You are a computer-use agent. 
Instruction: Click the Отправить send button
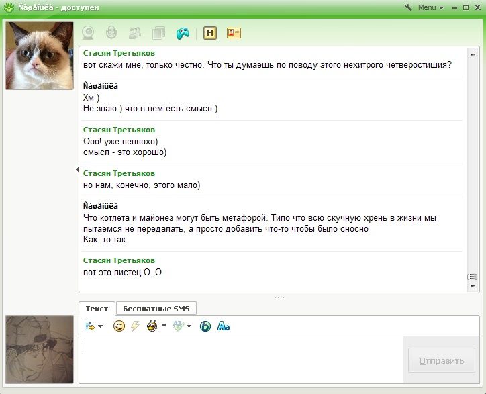pos(442,360)
